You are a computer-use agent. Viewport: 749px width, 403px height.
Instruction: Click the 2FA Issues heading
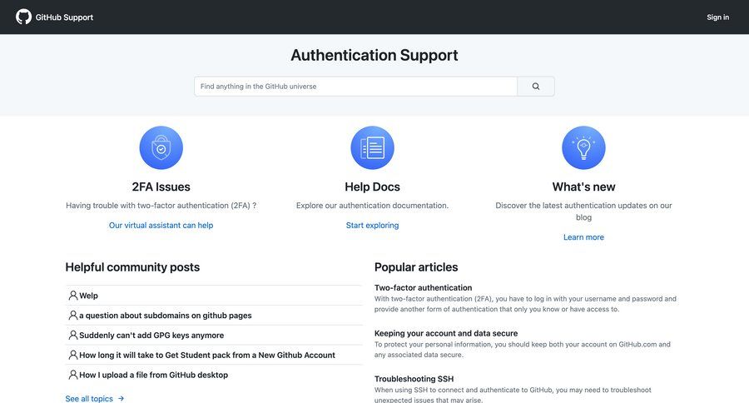(x=161, y=187)
